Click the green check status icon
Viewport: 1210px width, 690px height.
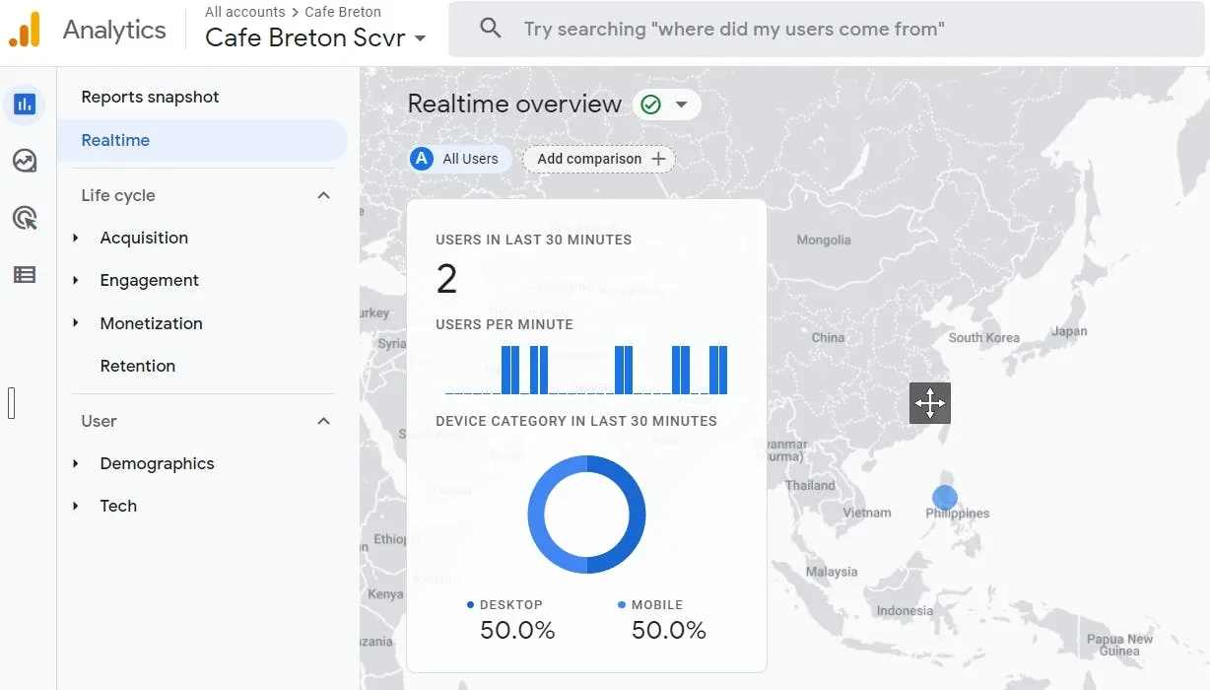coord(650,104)
